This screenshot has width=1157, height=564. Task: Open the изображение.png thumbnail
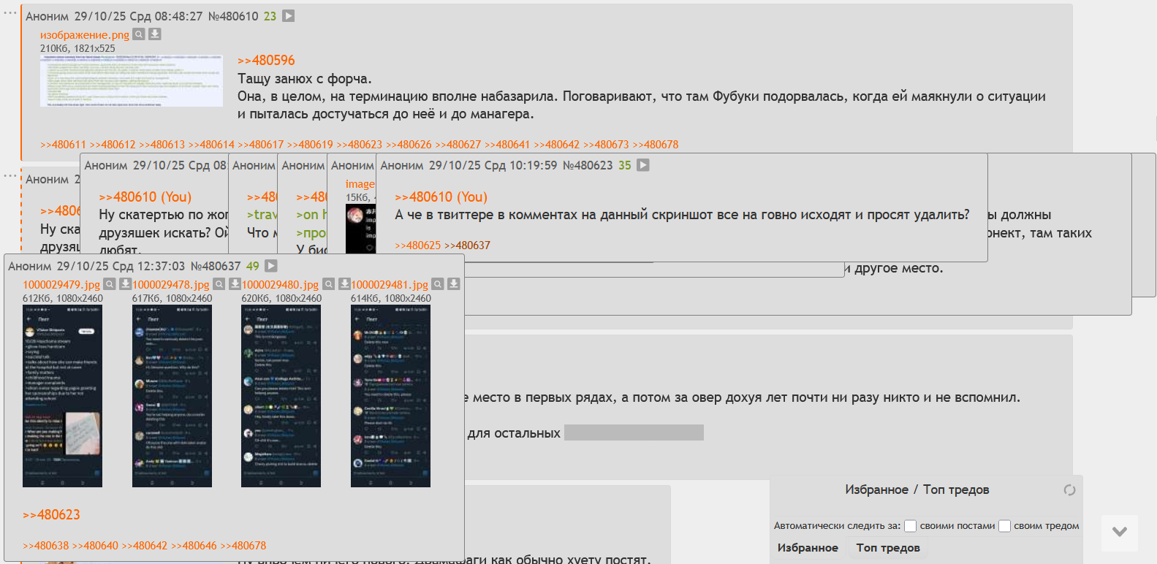click(x=132, y=80)
